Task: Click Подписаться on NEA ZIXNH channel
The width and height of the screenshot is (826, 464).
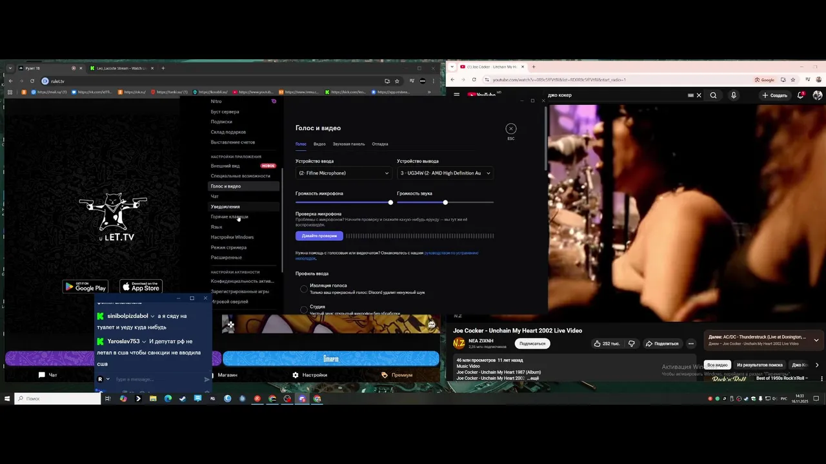Action: (x=532, y=343)
